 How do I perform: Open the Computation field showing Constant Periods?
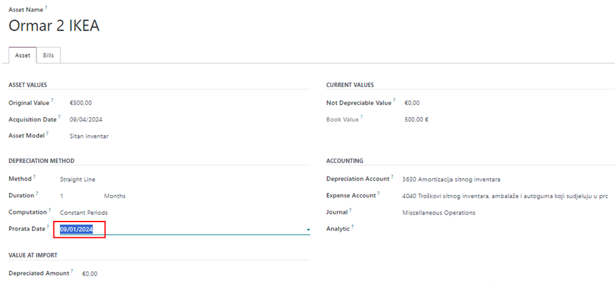(83, 212)
